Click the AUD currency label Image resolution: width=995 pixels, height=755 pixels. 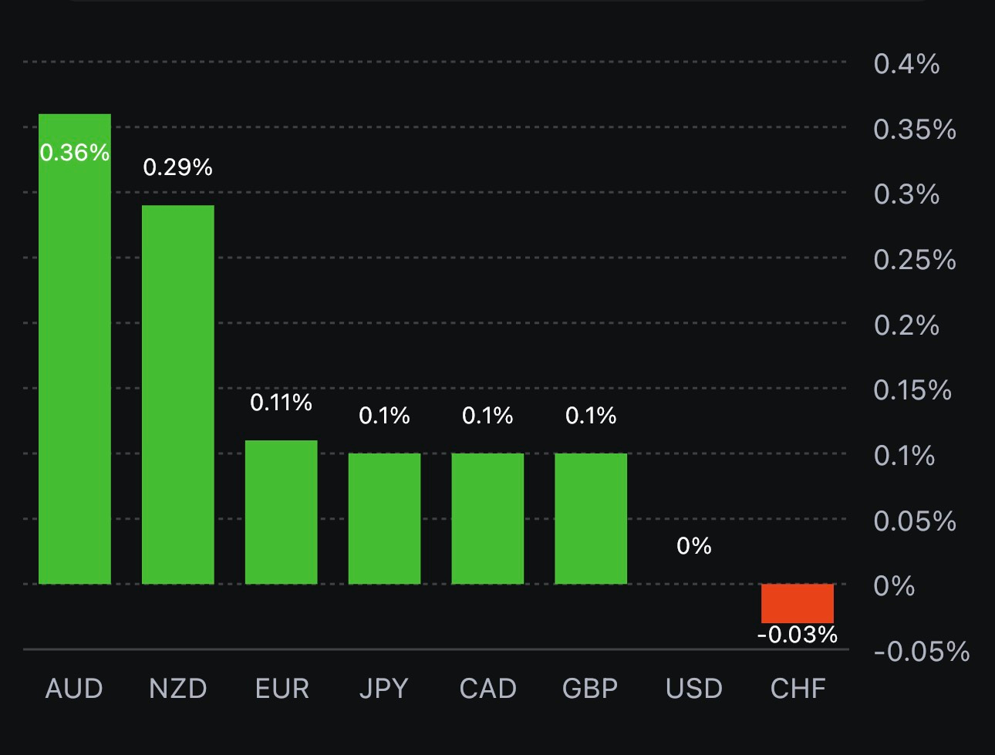click(x=74, y=689)
